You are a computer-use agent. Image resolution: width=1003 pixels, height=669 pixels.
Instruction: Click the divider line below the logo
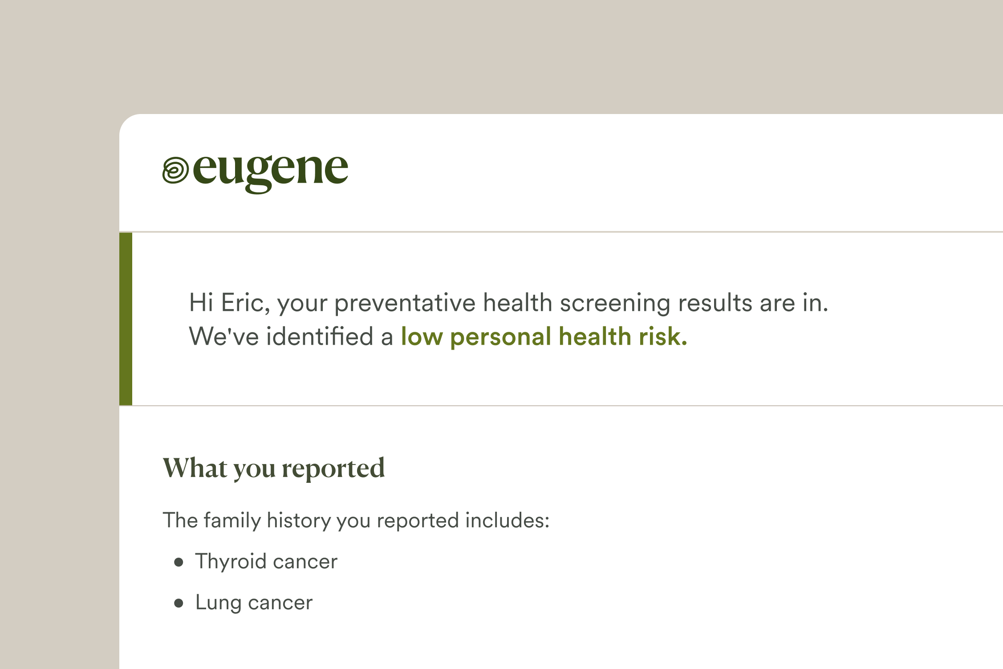[x=561, y=232]
